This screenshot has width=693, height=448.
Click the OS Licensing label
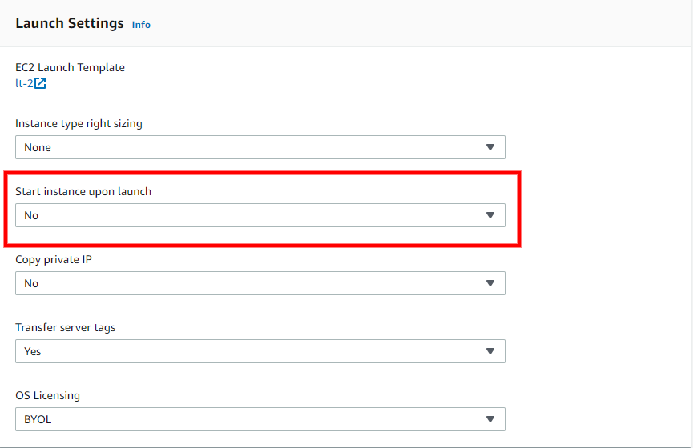48,395
